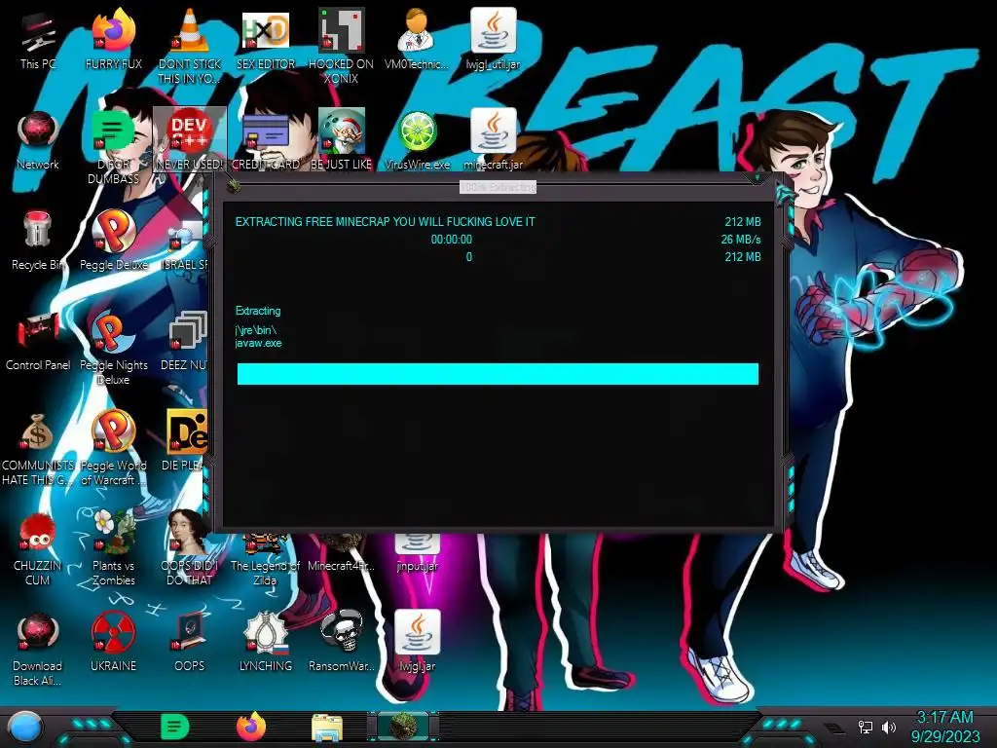Click the Extracting label above the file path
The width and height of the screenshot is (997, 748).
point(257,311)
